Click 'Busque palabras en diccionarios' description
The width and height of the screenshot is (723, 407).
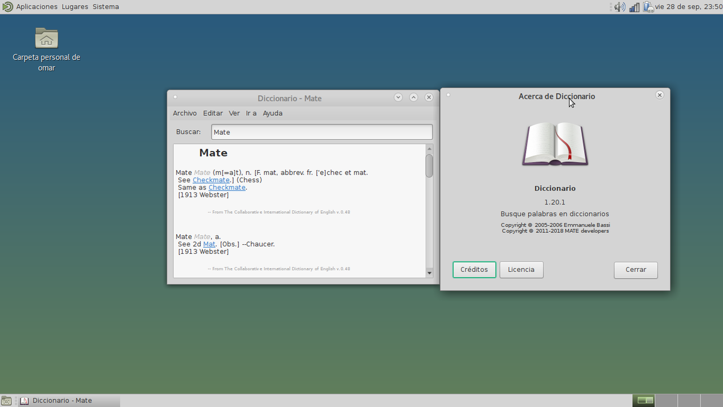(555, 214)
